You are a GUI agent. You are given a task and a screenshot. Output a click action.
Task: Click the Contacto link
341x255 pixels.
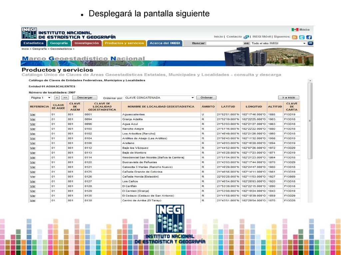234,37
